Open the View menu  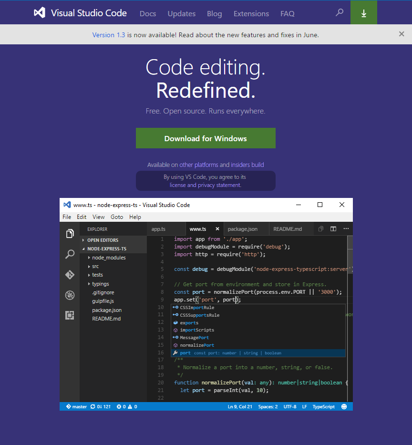pos(98,217)
